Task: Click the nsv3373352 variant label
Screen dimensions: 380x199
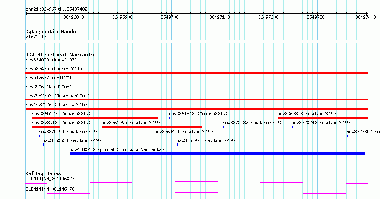Action: [x=363, y=132]
